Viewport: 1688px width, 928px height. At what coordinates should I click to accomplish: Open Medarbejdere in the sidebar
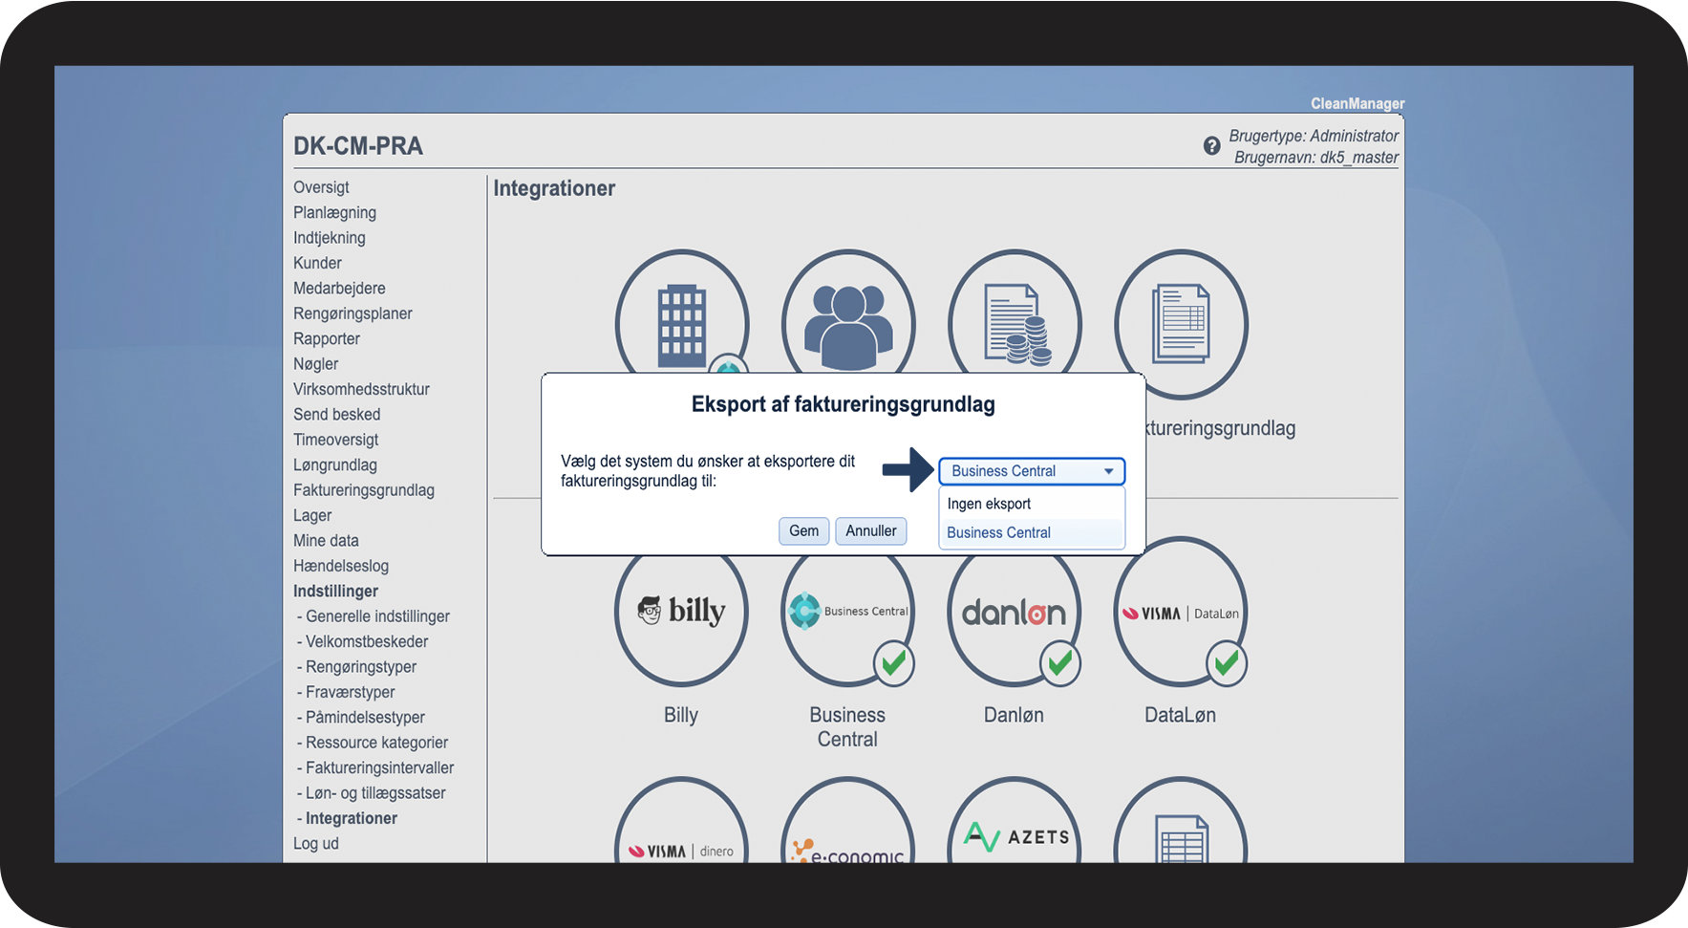[339, 288]
